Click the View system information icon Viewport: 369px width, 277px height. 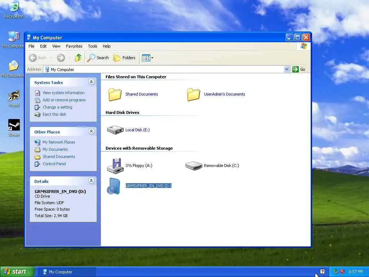(37, 93)
